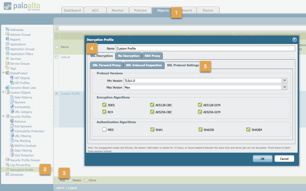This screenshot has height=191, width=306.
Task: Select the Regions globe icon
Action: [x=8, y=39]
